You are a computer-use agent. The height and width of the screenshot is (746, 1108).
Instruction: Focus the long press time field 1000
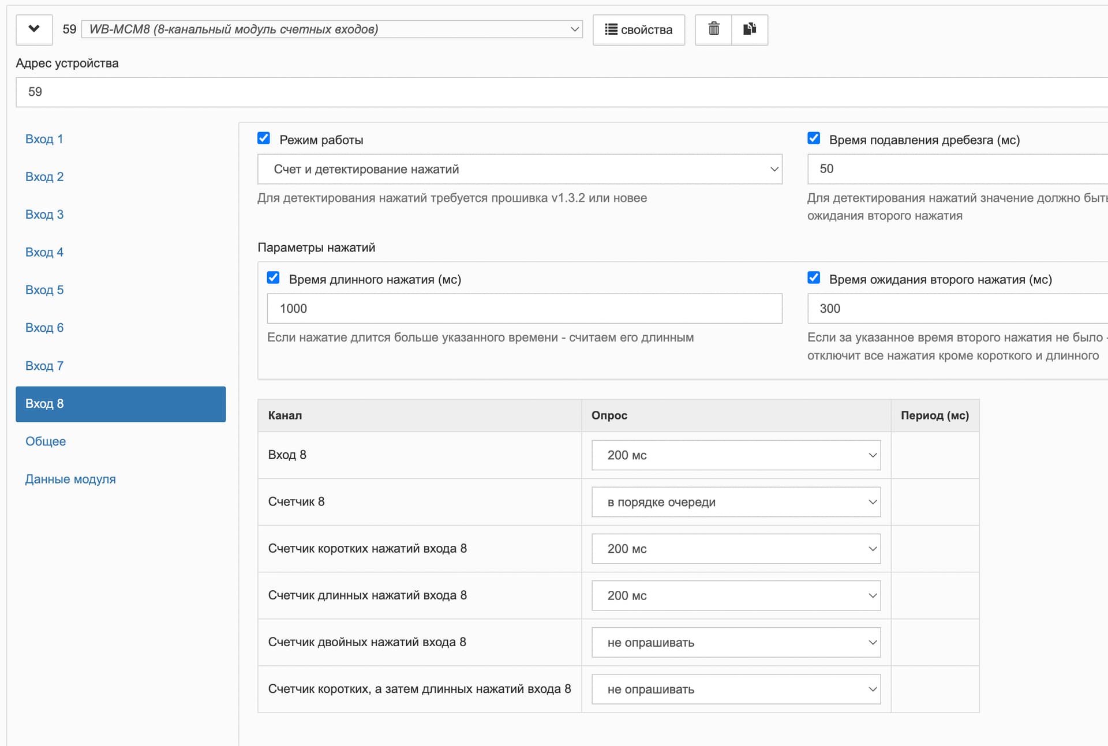525,309
